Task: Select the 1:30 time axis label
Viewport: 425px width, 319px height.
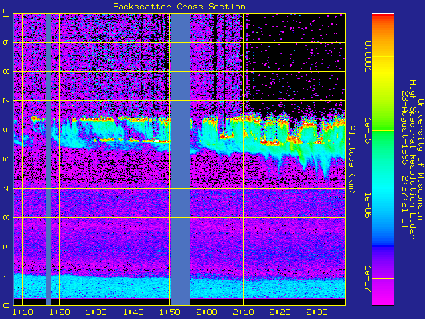Action: [x=96, y=312]
